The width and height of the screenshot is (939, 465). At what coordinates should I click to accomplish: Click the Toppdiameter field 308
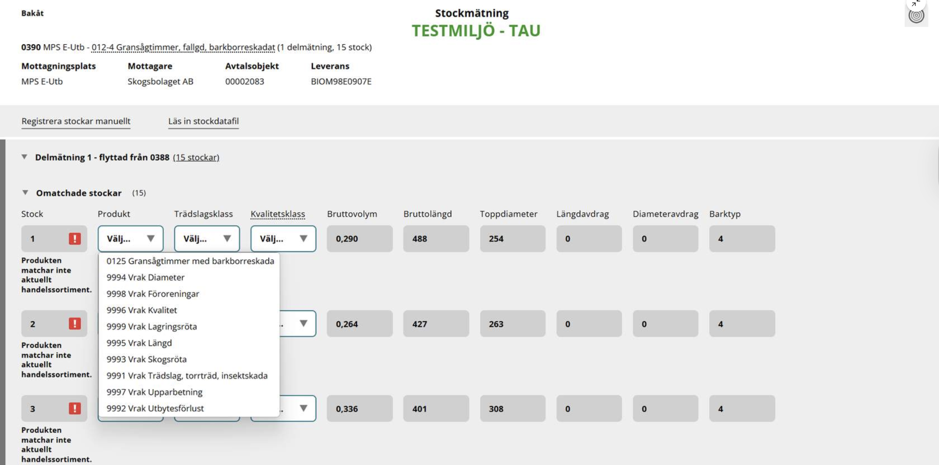coord(513,409)
